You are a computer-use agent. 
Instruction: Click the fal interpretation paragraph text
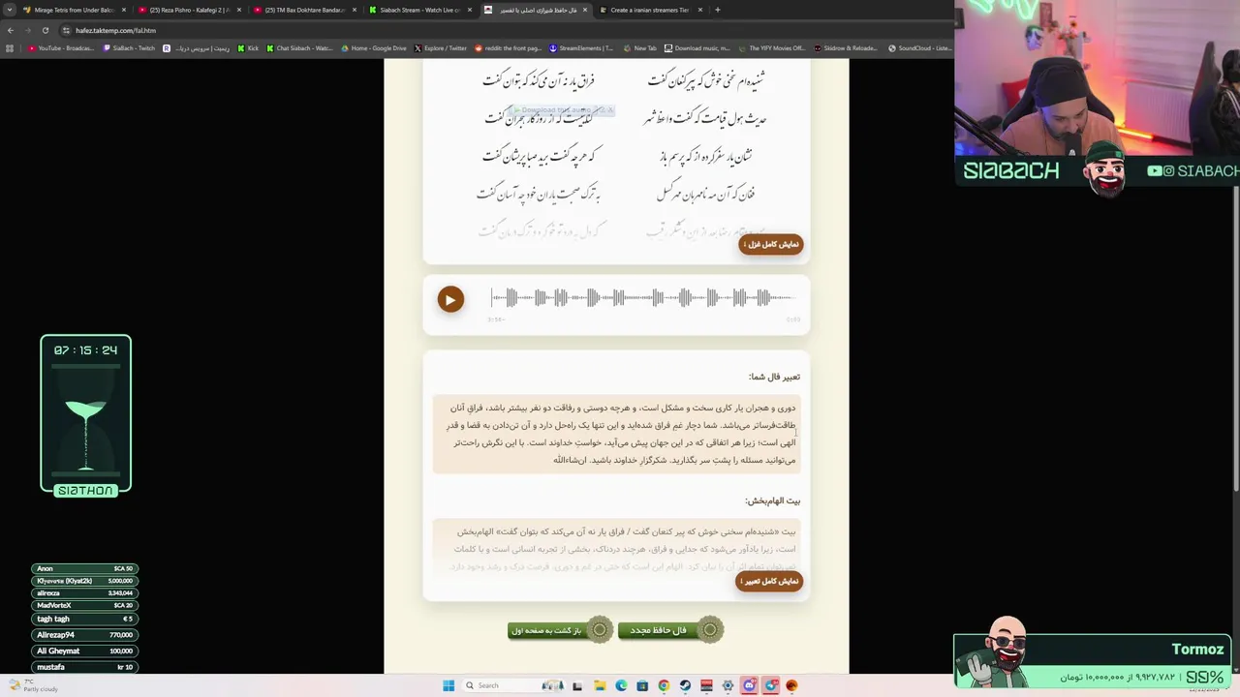tap(616, 434)
